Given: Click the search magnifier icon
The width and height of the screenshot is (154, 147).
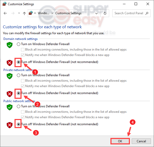Looking at the screenshot, I should pos(147,13).
